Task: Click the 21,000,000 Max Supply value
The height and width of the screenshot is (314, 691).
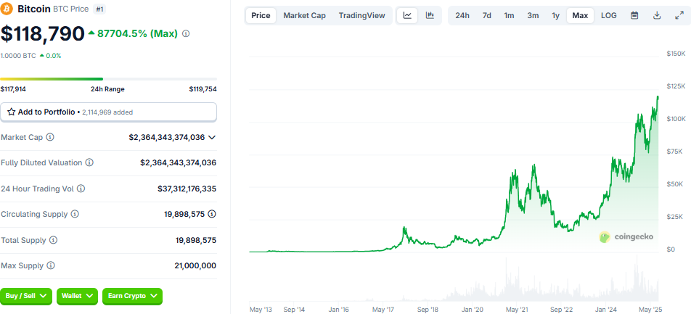Action: click(195, 266)
